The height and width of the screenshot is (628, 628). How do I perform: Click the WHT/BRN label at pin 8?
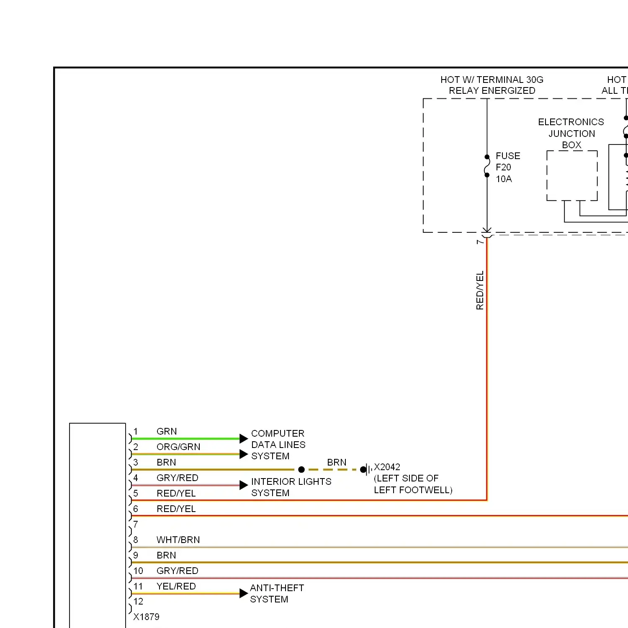178,540
